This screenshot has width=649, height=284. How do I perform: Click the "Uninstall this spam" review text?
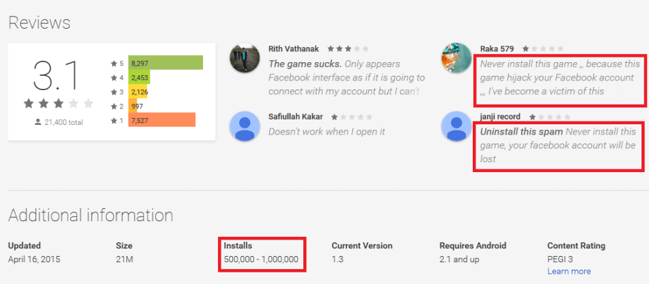[x=521, y=132]
